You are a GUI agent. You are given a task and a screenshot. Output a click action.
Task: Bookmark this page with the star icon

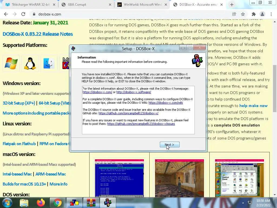coord(243,14)
